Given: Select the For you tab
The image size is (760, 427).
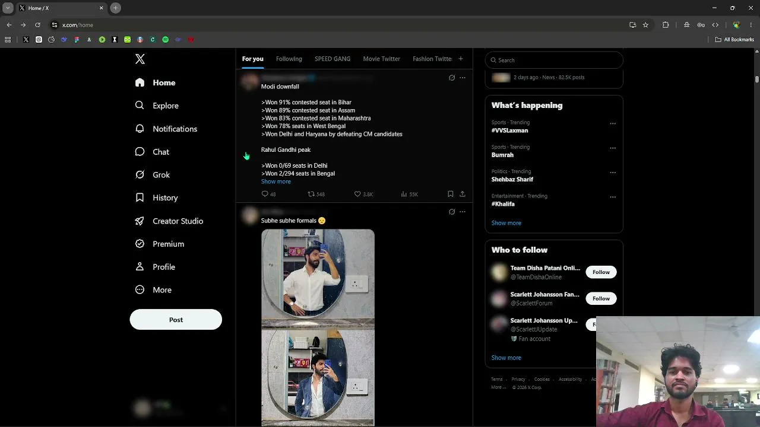Looking at the screenshot, I should 253,59.
